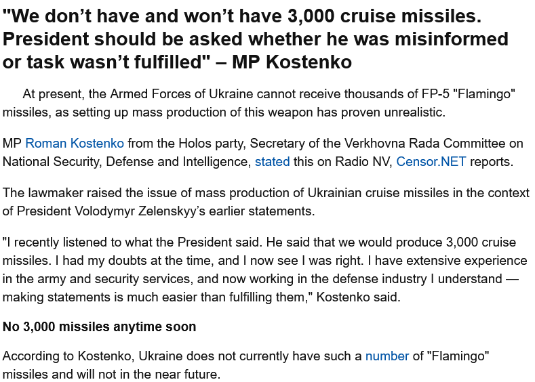
Task: Click the article headline about 3,000 cruise missiles
Action: [255, 39]
